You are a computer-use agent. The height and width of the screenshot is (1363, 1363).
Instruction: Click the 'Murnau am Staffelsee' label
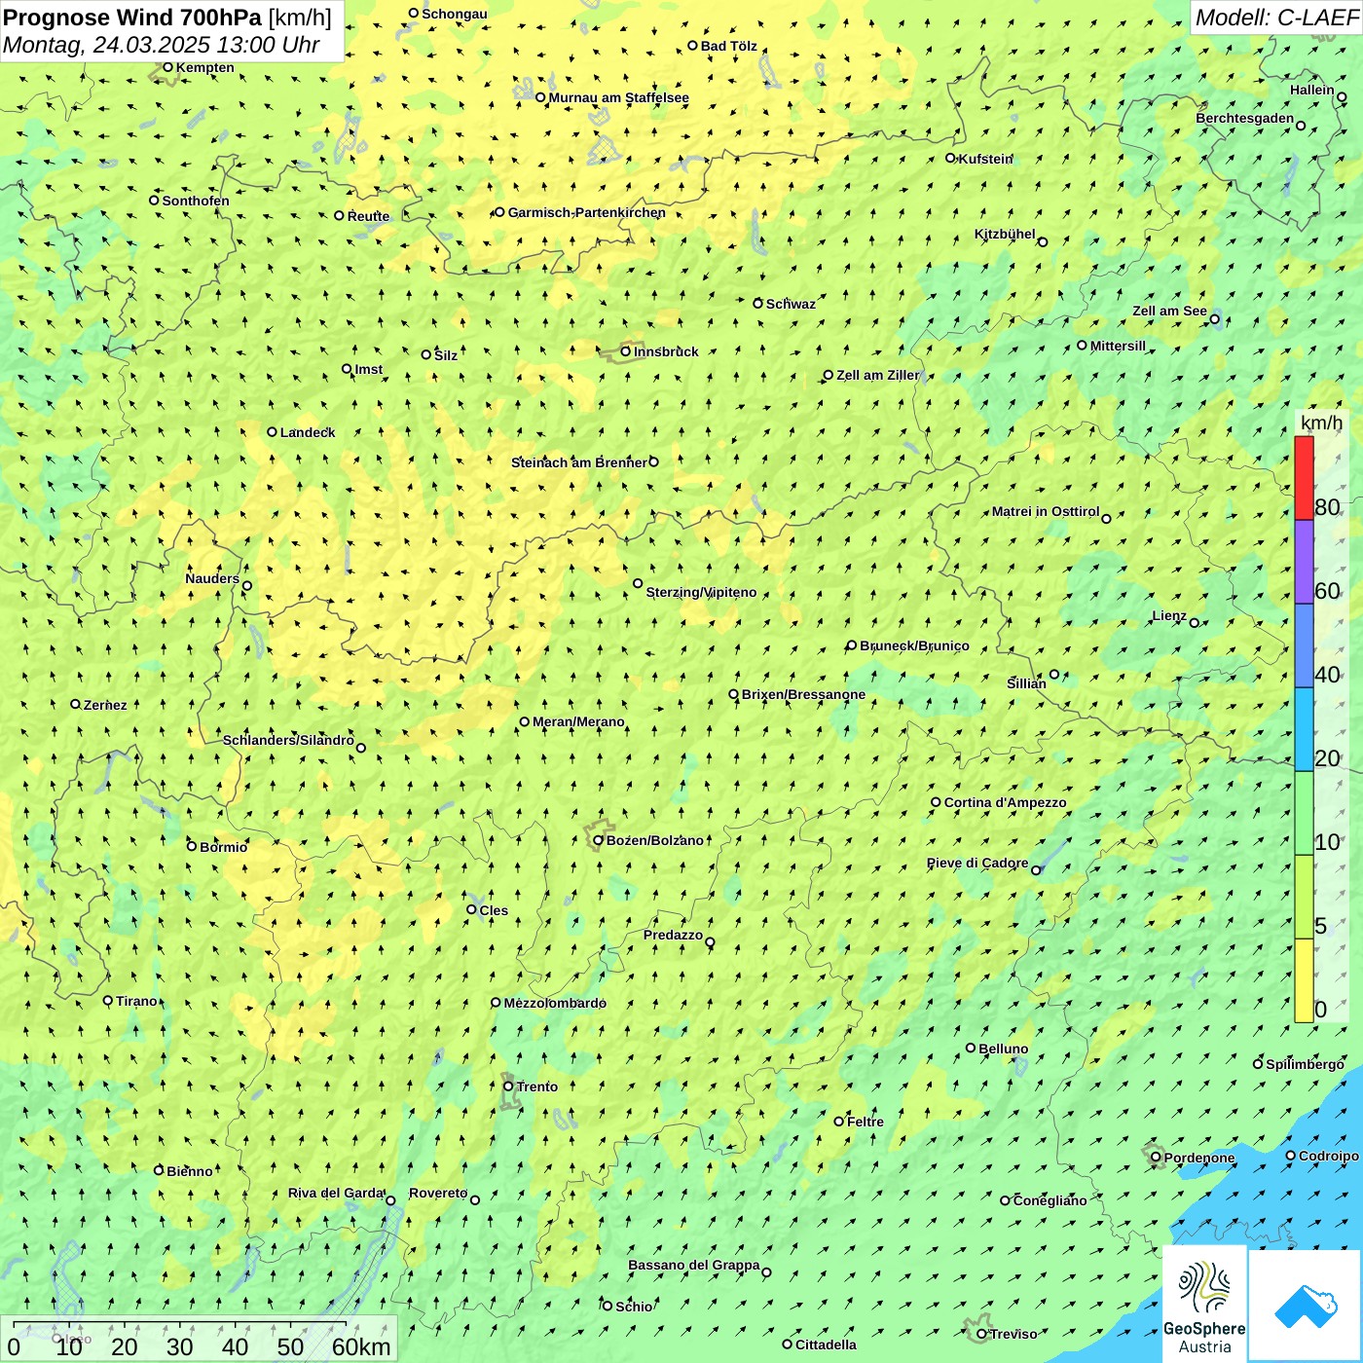[619, 97]
